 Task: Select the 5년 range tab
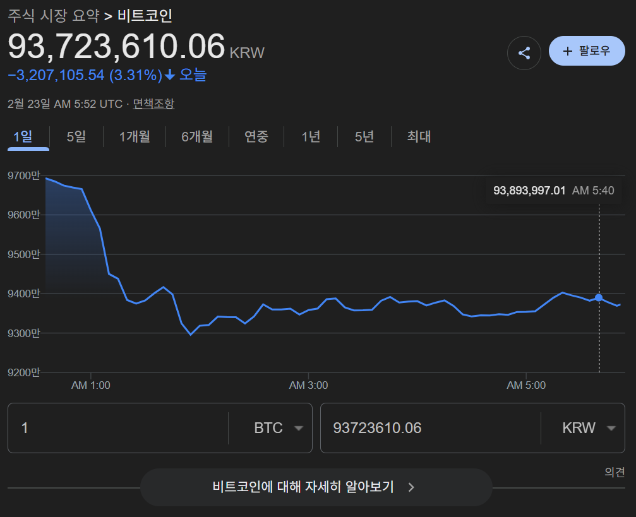tap(364, 136)
